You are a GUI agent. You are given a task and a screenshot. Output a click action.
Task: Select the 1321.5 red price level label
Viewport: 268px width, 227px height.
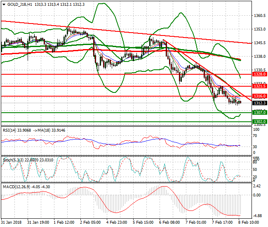pos(260,86)
